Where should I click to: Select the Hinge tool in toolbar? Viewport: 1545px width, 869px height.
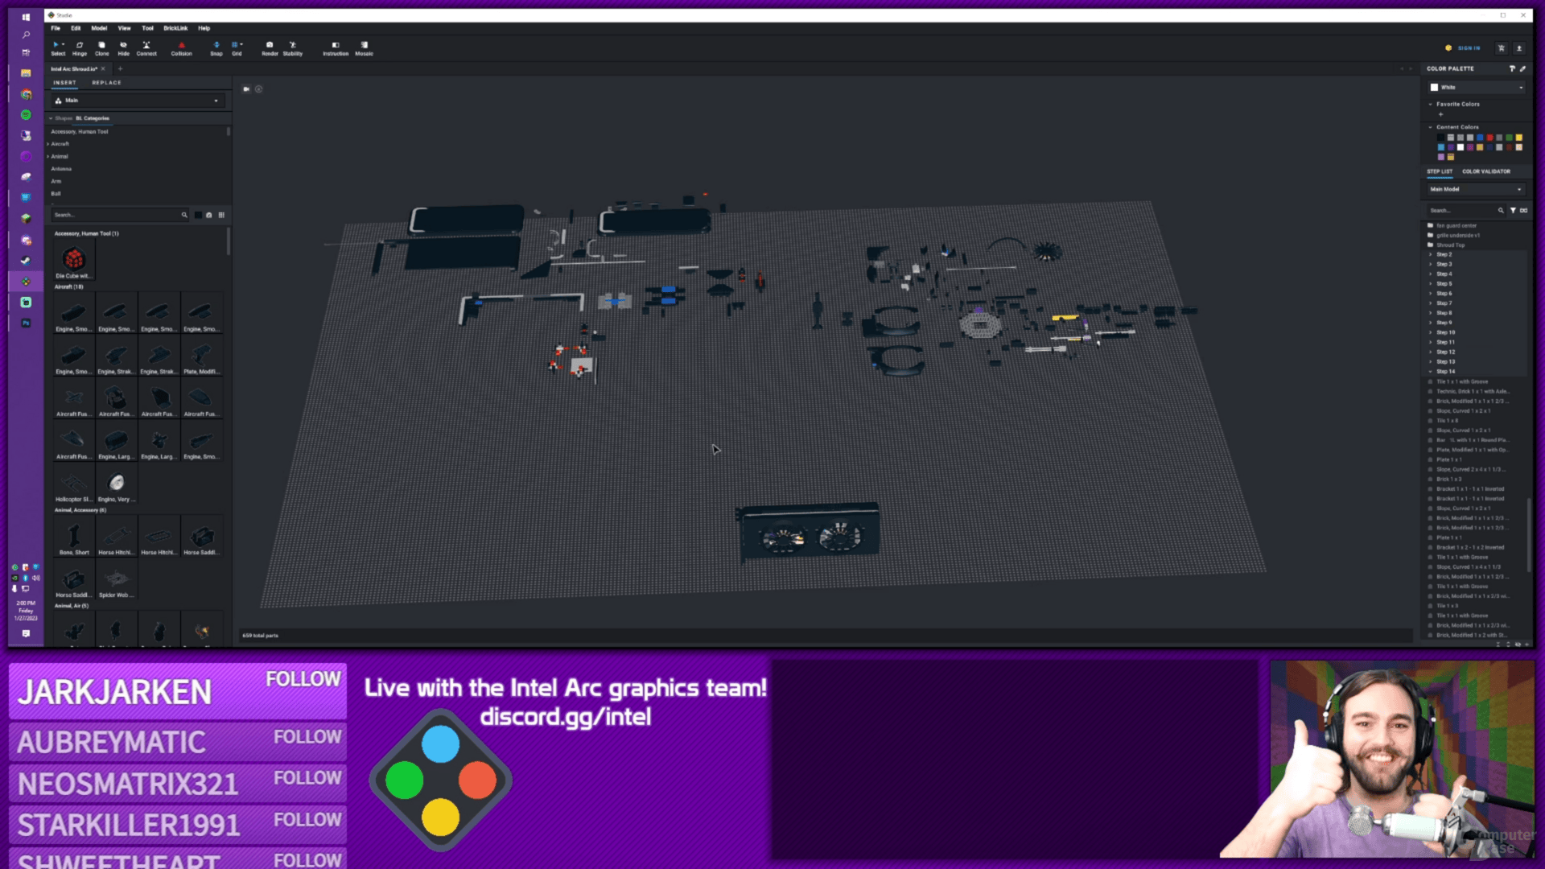click(79, 48)
